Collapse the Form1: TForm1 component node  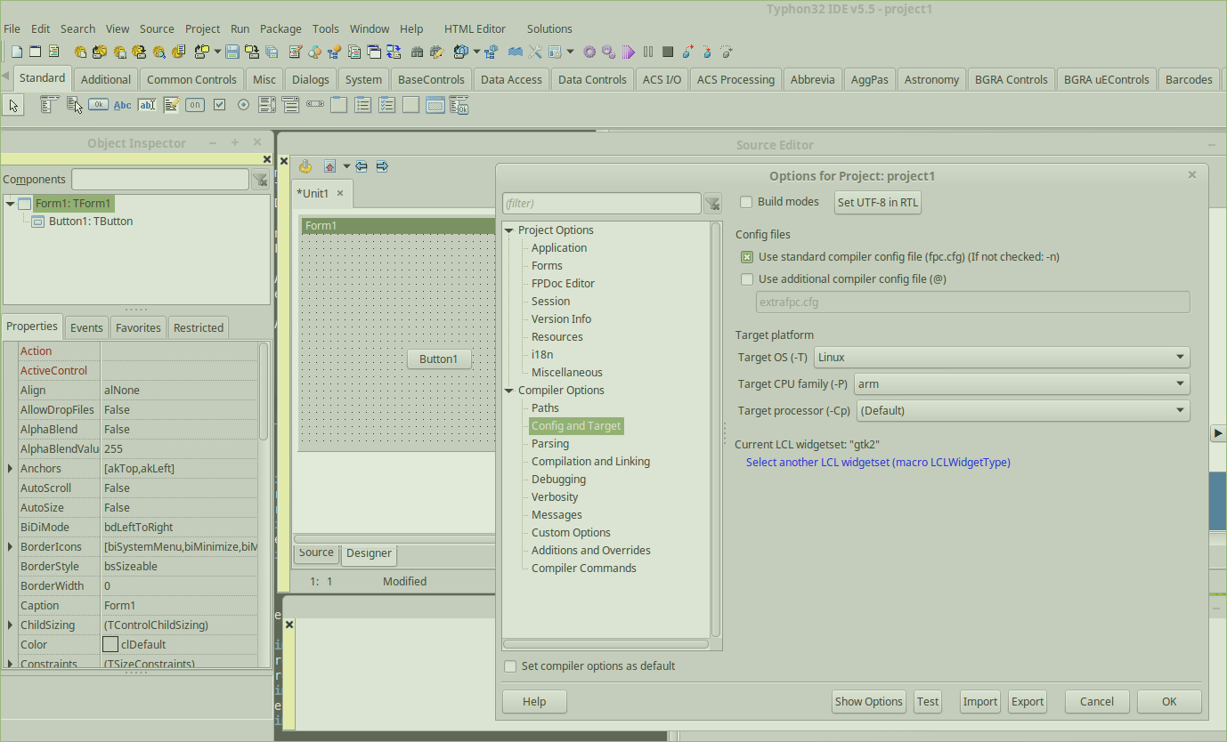coord(10,204)
